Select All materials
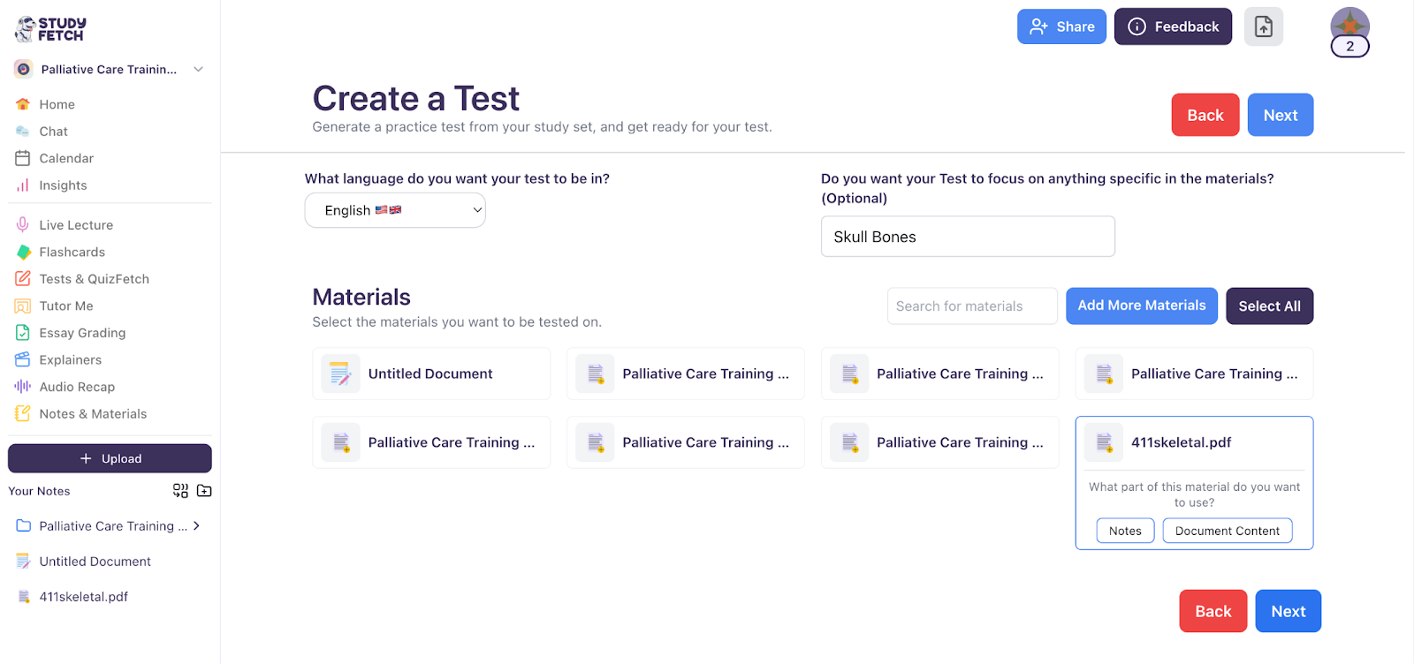 tap(1268, 306)
